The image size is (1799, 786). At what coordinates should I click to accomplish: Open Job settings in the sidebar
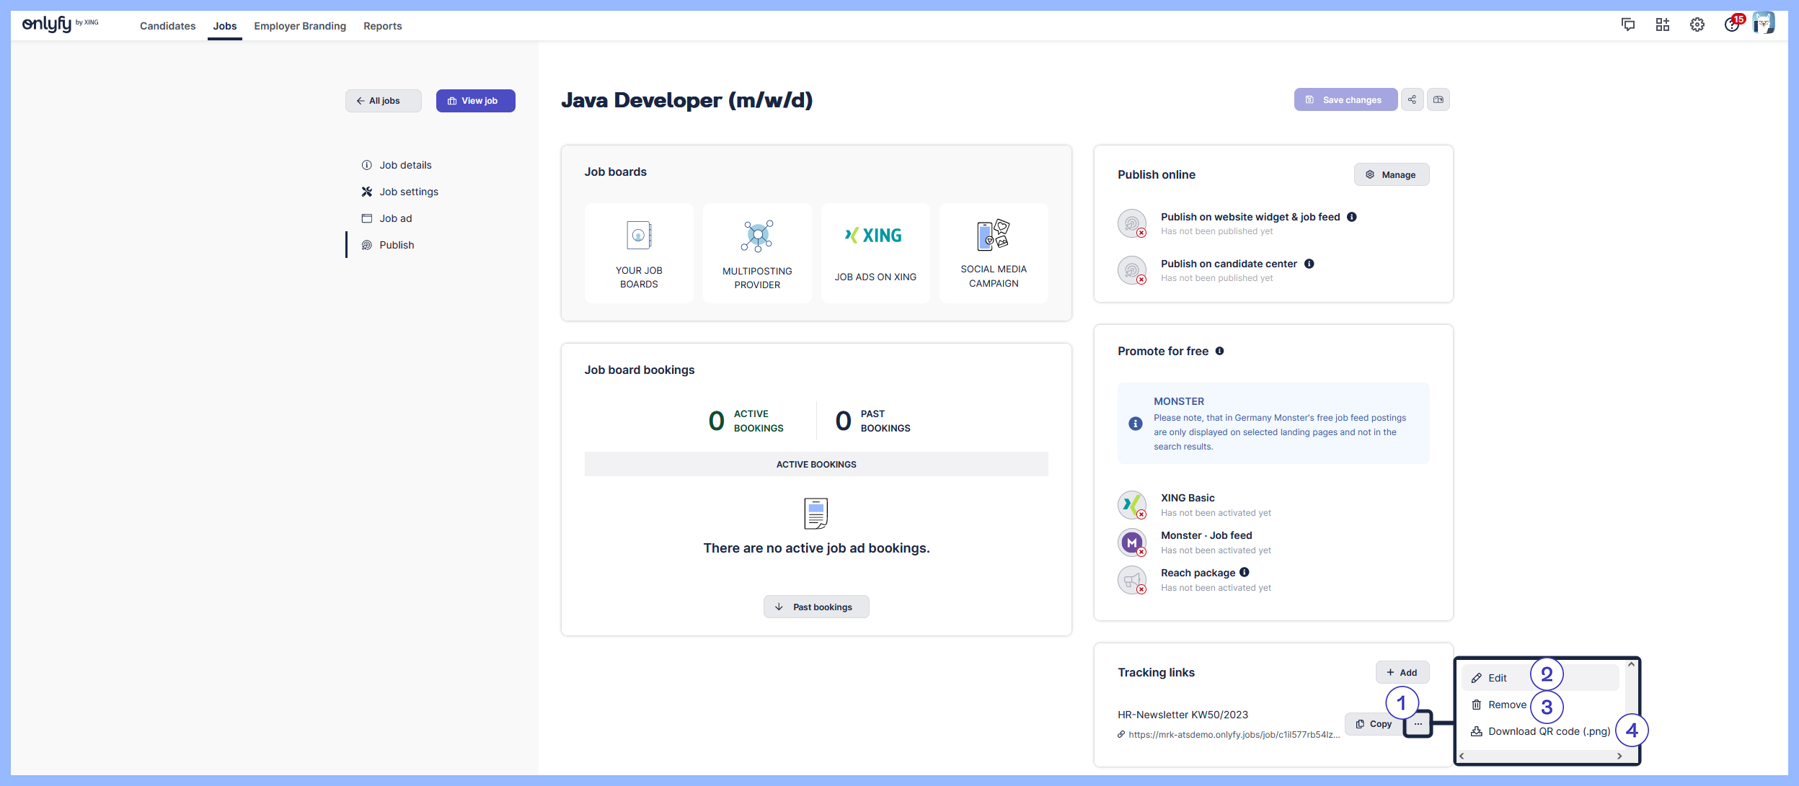[408, 192]
